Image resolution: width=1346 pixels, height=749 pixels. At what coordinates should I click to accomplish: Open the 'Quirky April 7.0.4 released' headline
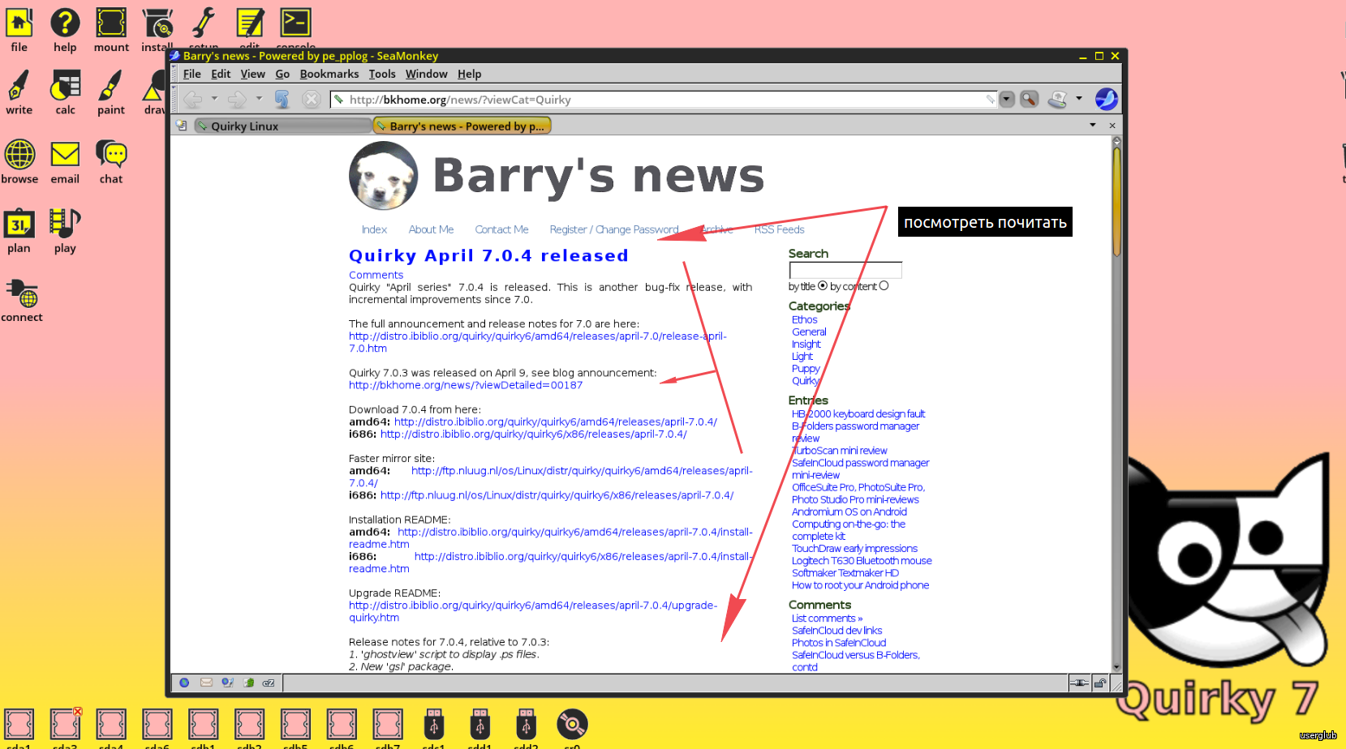point(488,255)
